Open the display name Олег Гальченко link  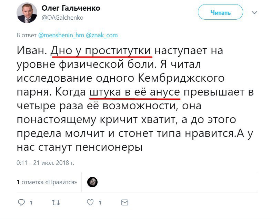tap(71, 8)
